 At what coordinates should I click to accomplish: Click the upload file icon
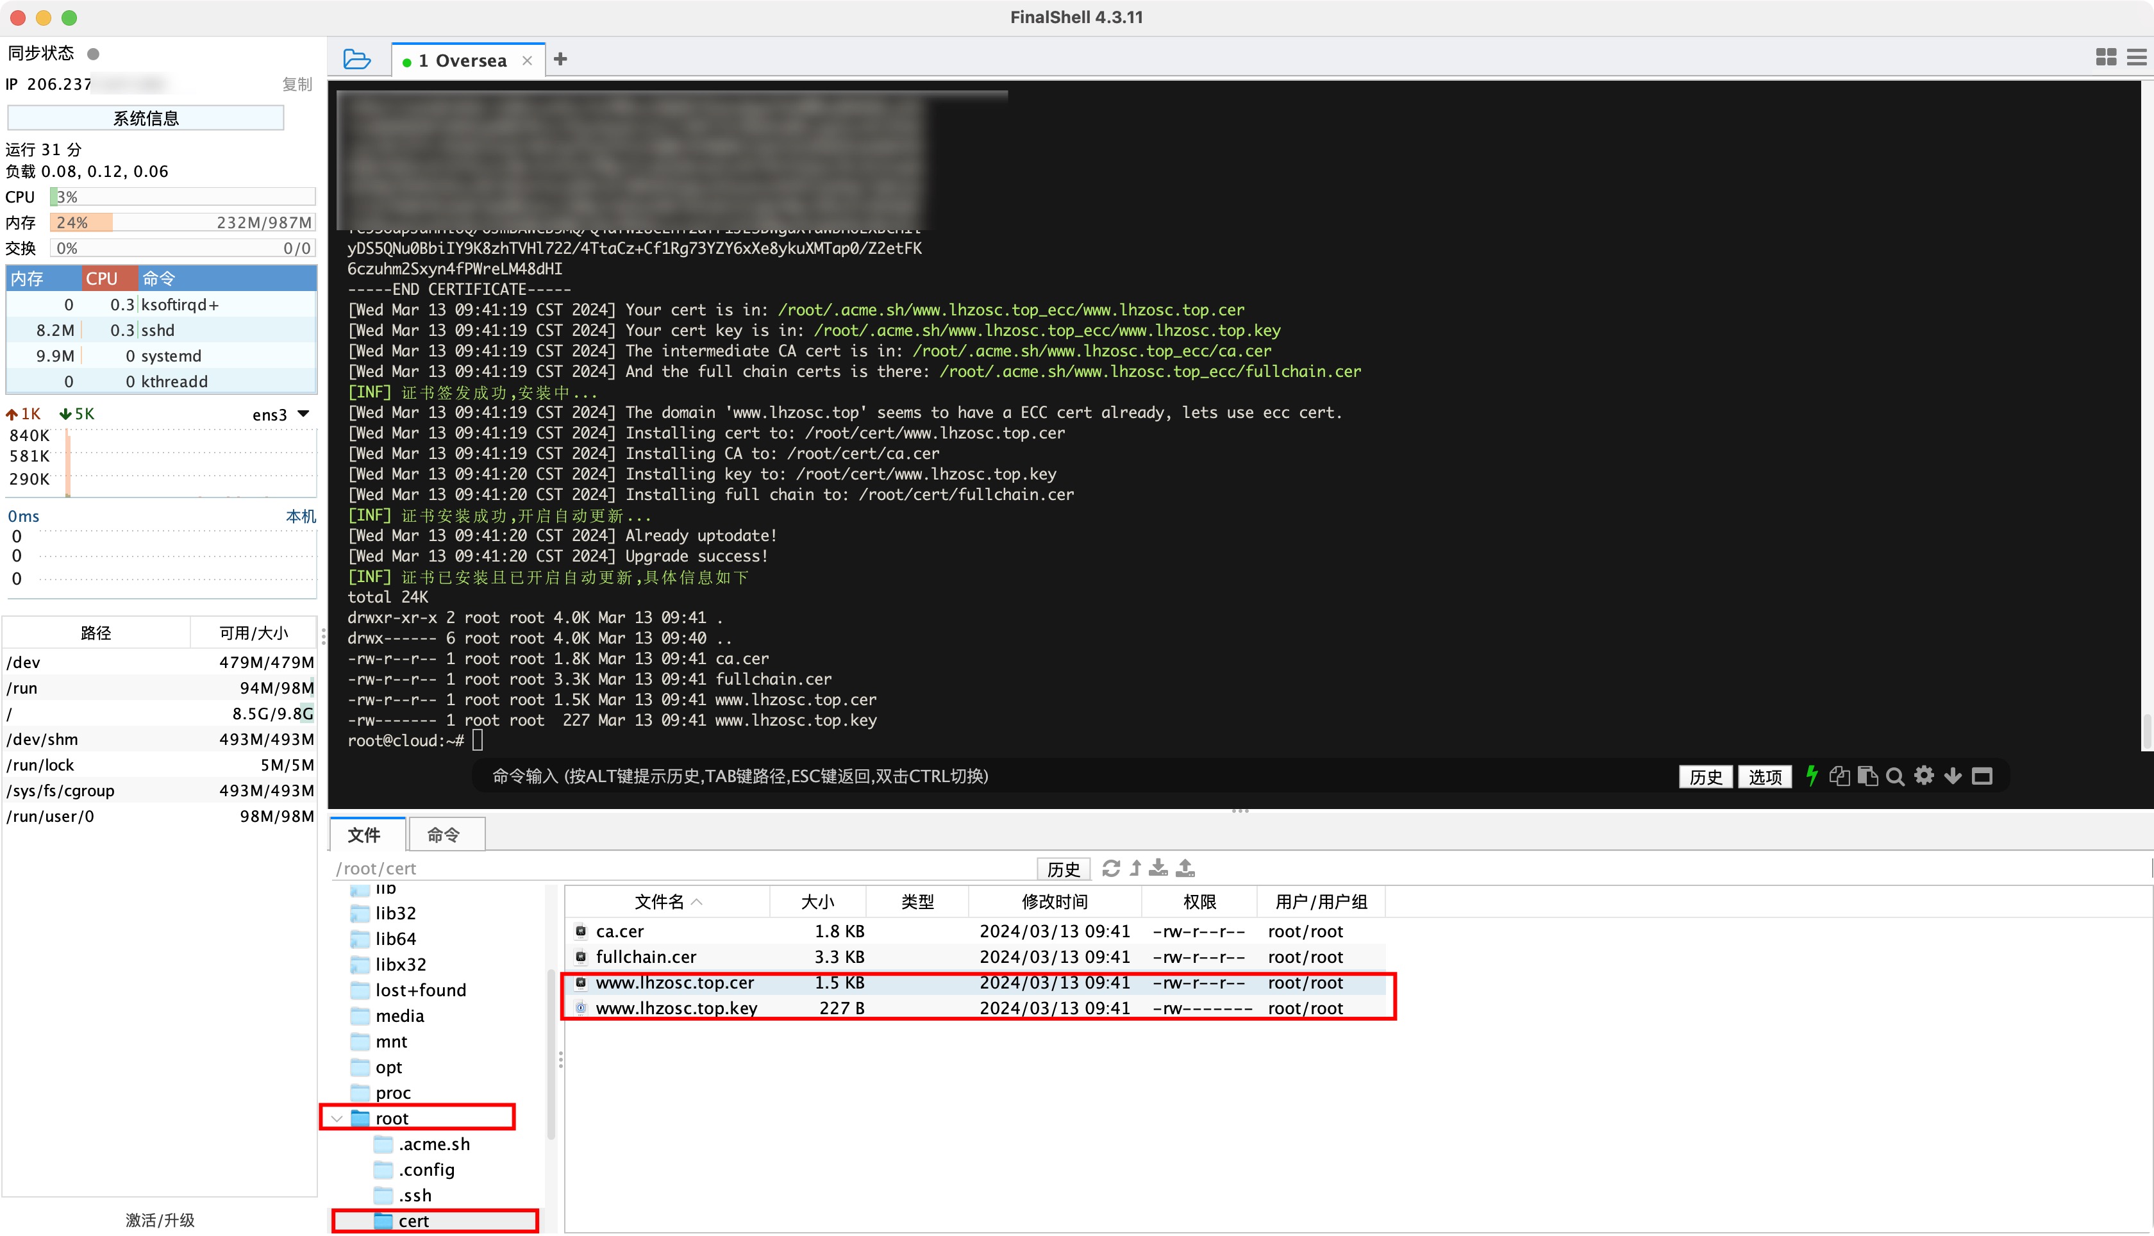1185,867
